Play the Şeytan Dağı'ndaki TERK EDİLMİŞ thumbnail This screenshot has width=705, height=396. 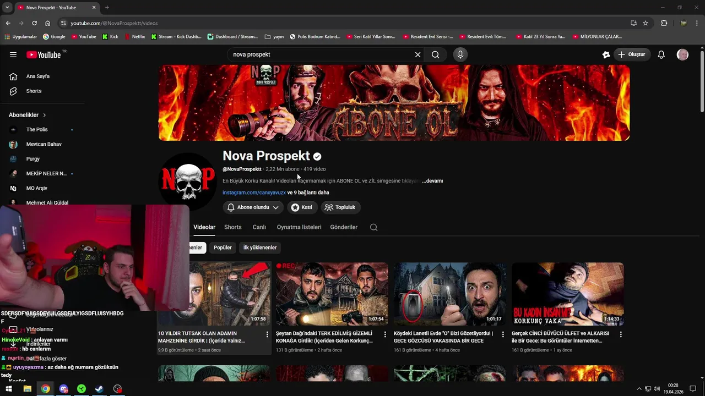pos(332,294)
